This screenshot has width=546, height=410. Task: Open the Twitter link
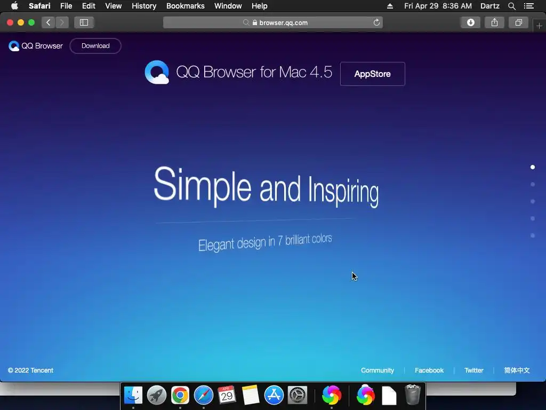473,370
